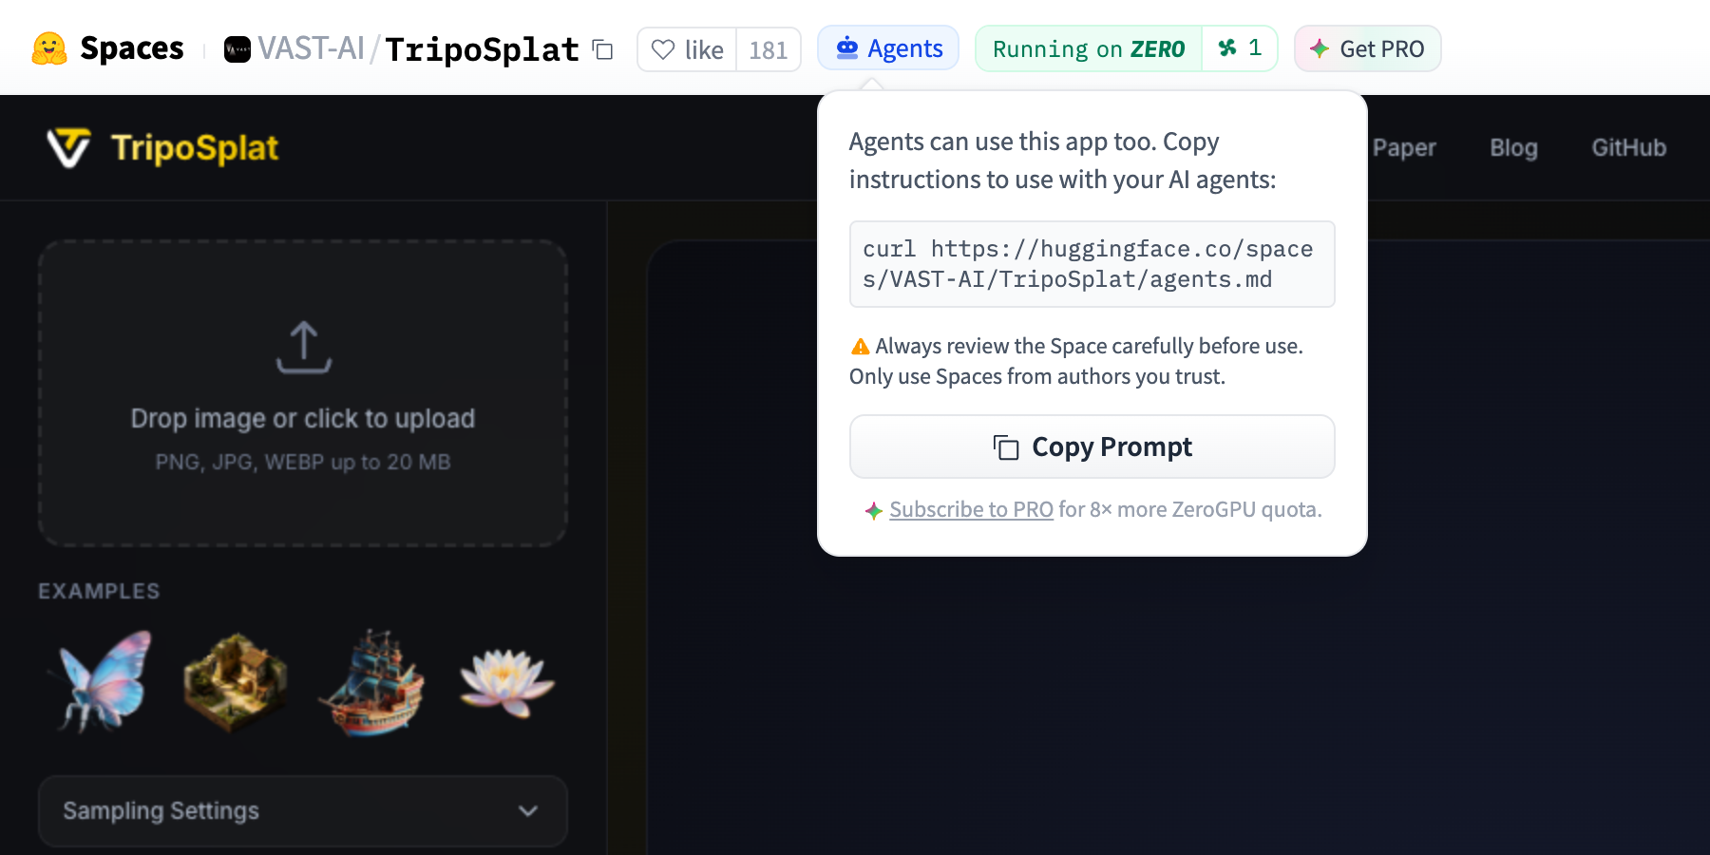The image size is (1710, 855).
Task: Open the Spaces home link
Action: click(x=131, y=48)
